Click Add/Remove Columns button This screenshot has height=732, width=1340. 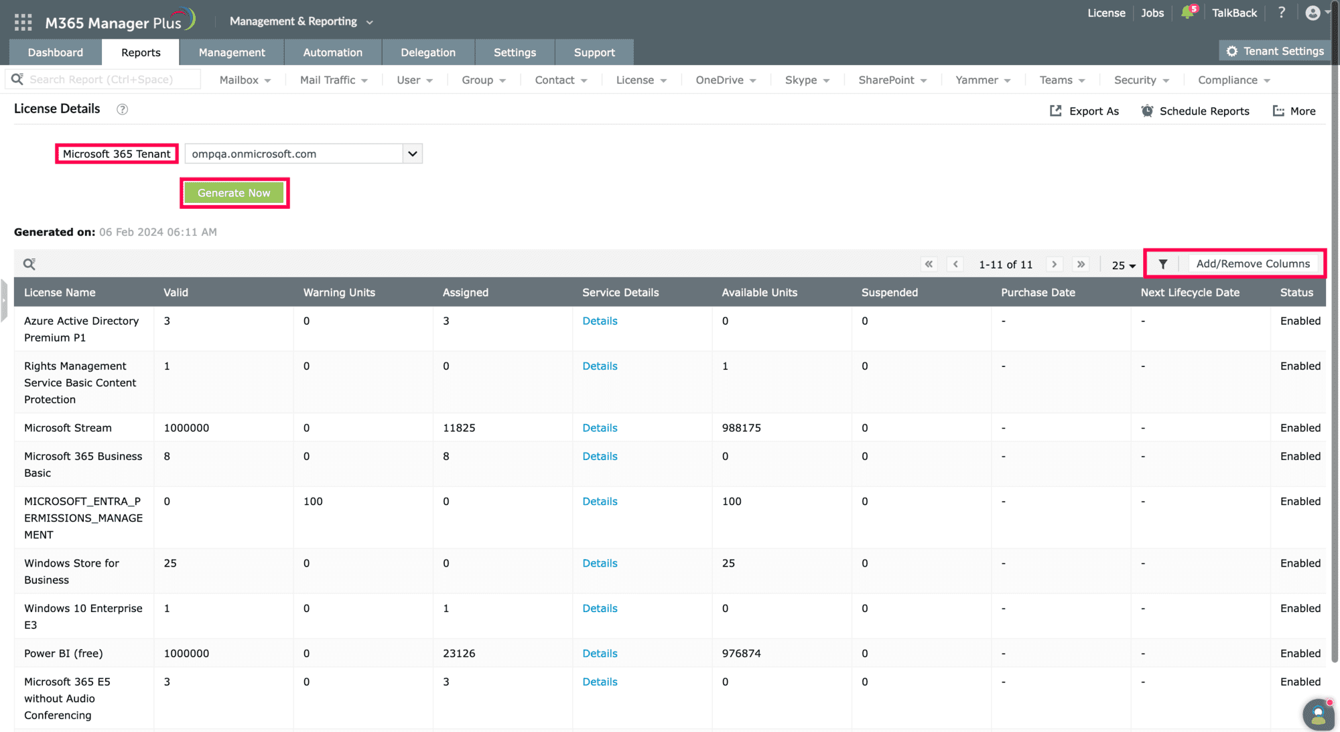[1252, 264]
